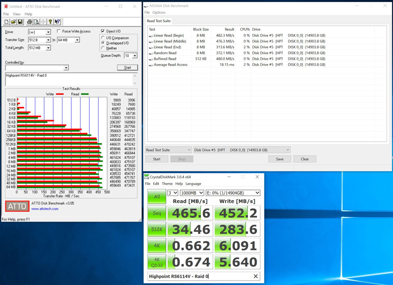Open the Theme menu in CrystalDiskMark
Image resolution: width=393 pixels, height=285 pixels.
[x=168, y=184]
